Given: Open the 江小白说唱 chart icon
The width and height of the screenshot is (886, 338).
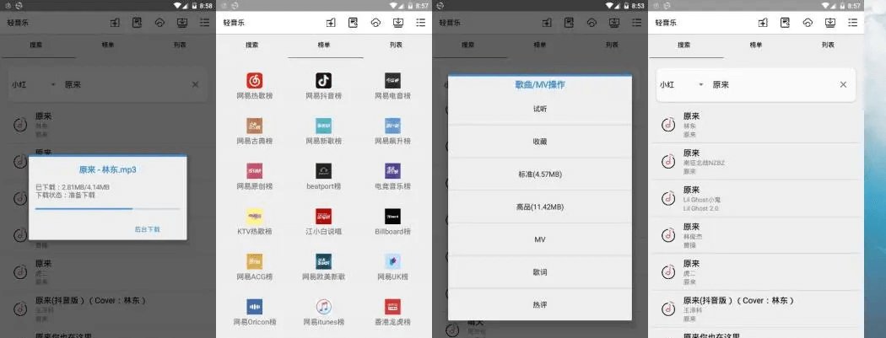Looking at the screenshot, I should (324, 216).
